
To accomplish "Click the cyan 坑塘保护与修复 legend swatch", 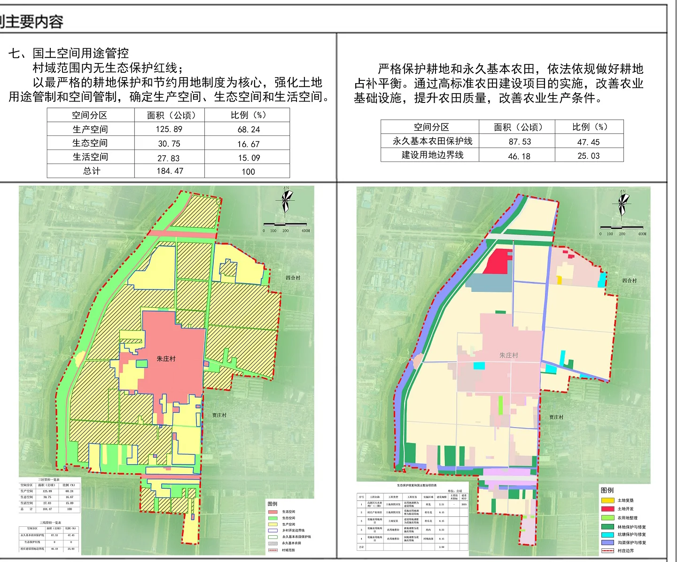I will point(607,534).
